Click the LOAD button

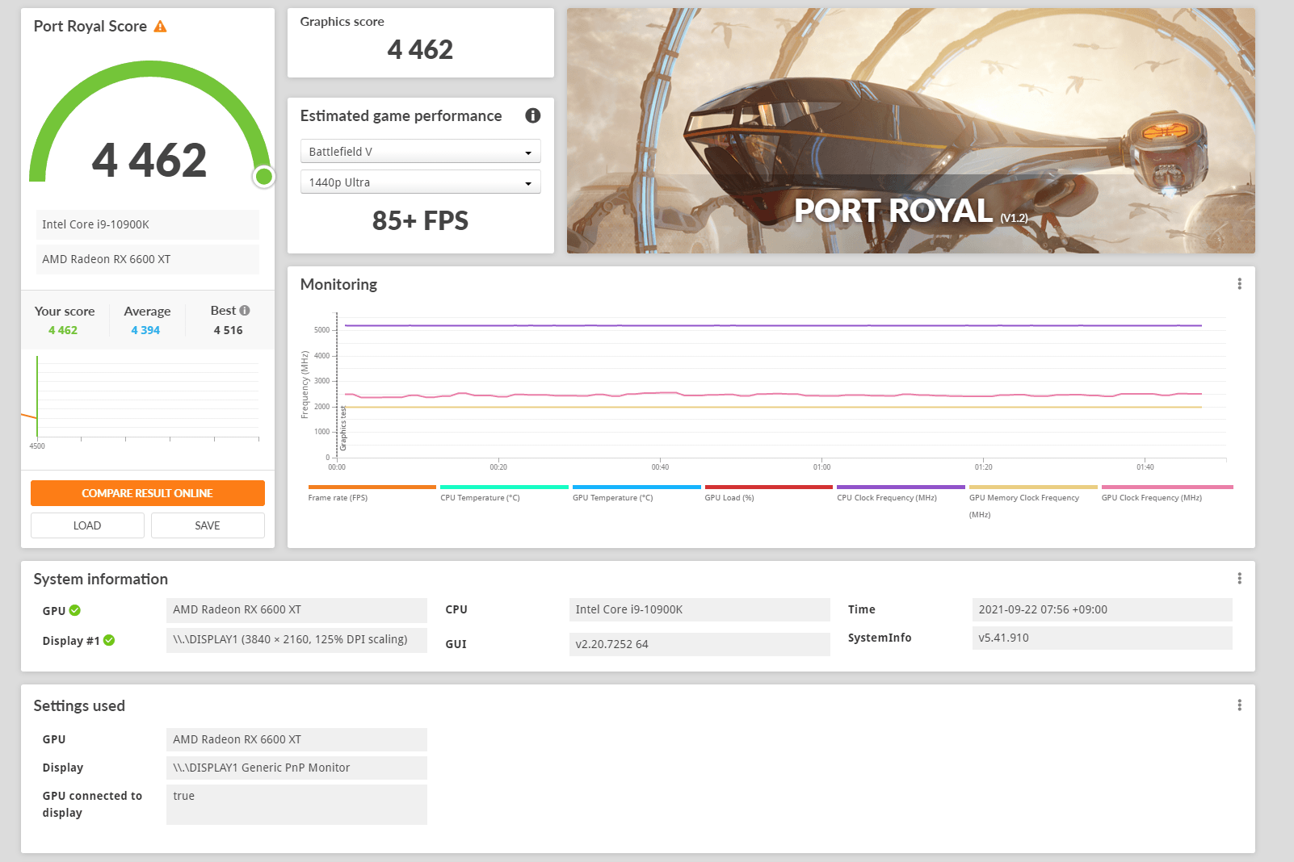tap(87, 525)
